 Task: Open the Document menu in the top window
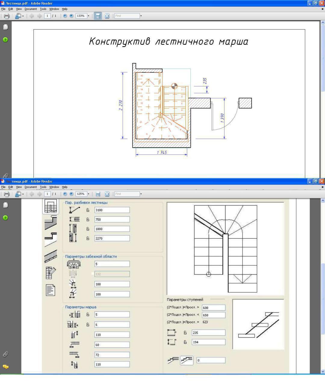(x=30, y=9)
